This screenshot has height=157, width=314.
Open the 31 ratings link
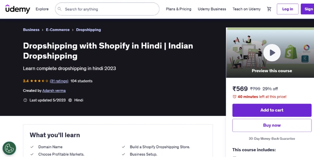click(x=59, y=81)
